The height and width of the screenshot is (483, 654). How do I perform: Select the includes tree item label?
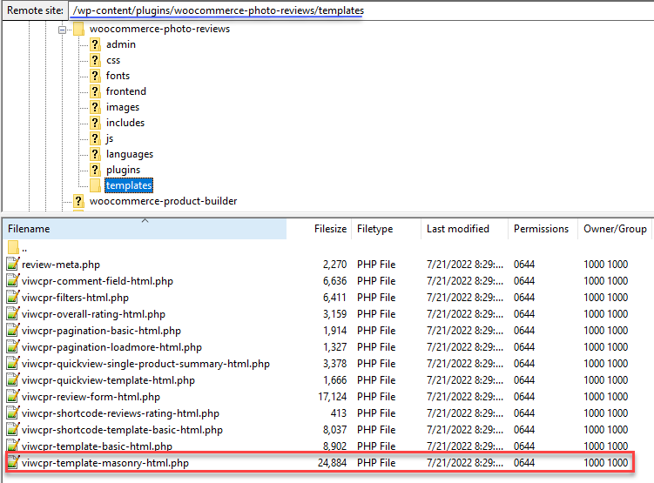[125, 123]
